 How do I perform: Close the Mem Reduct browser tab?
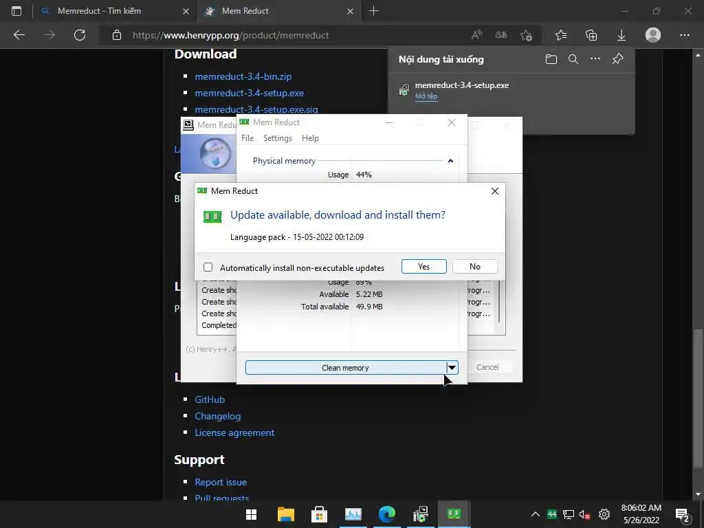click(350, 11)
